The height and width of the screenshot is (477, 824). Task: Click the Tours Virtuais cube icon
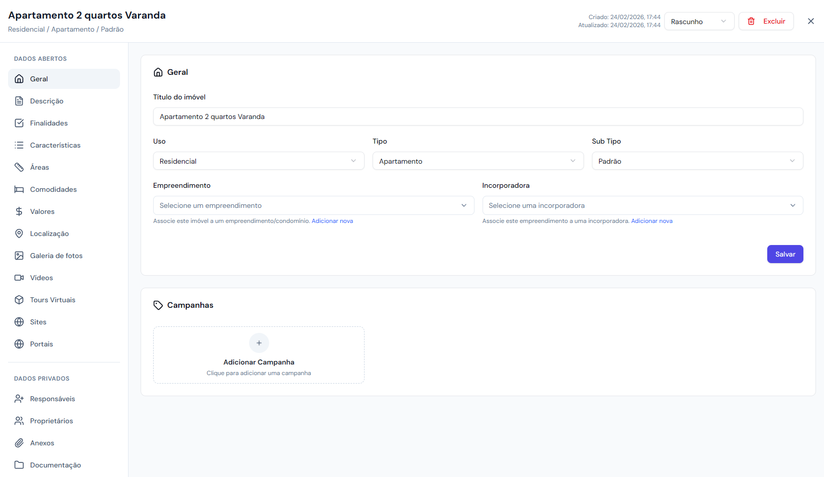coord(19,300)
